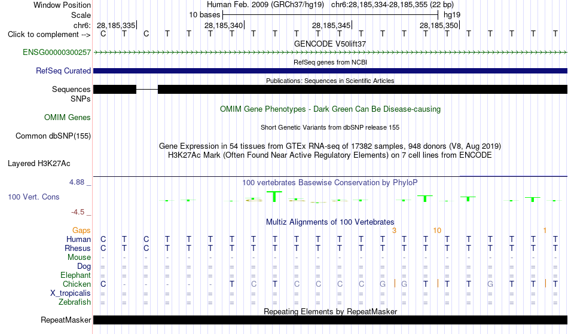568x334 pixels.
Task: Click the '-4.5' PhyloP lower scale value
Action: (x=78, y=212)
